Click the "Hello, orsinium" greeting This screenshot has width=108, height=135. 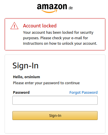click(x=26, y=77)
